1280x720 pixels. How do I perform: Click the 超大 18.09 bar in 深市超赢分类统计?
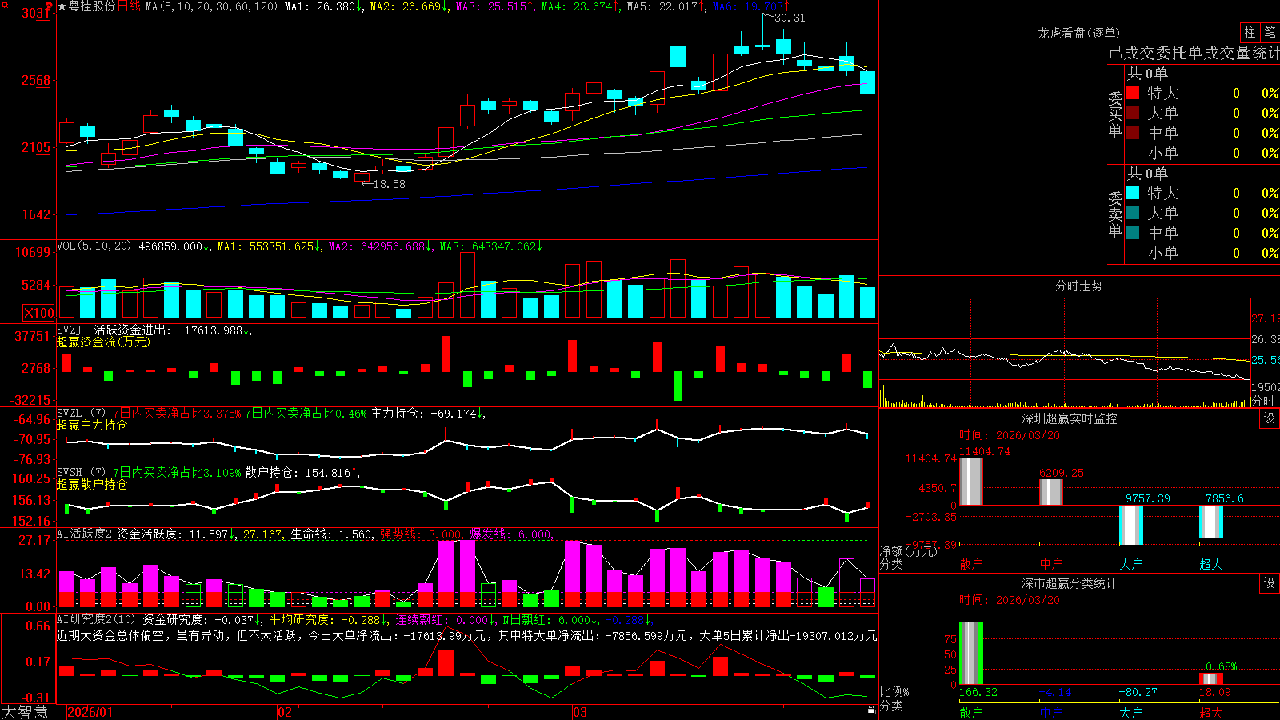(1211, 679)
